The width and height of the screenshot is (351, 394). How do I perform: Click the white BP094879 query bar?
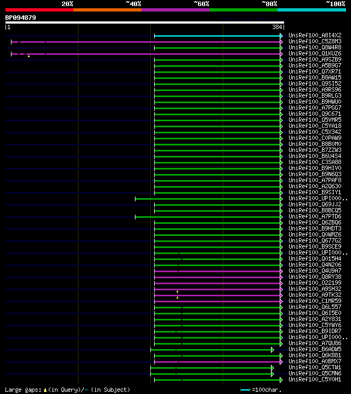[x=145, y=22]
